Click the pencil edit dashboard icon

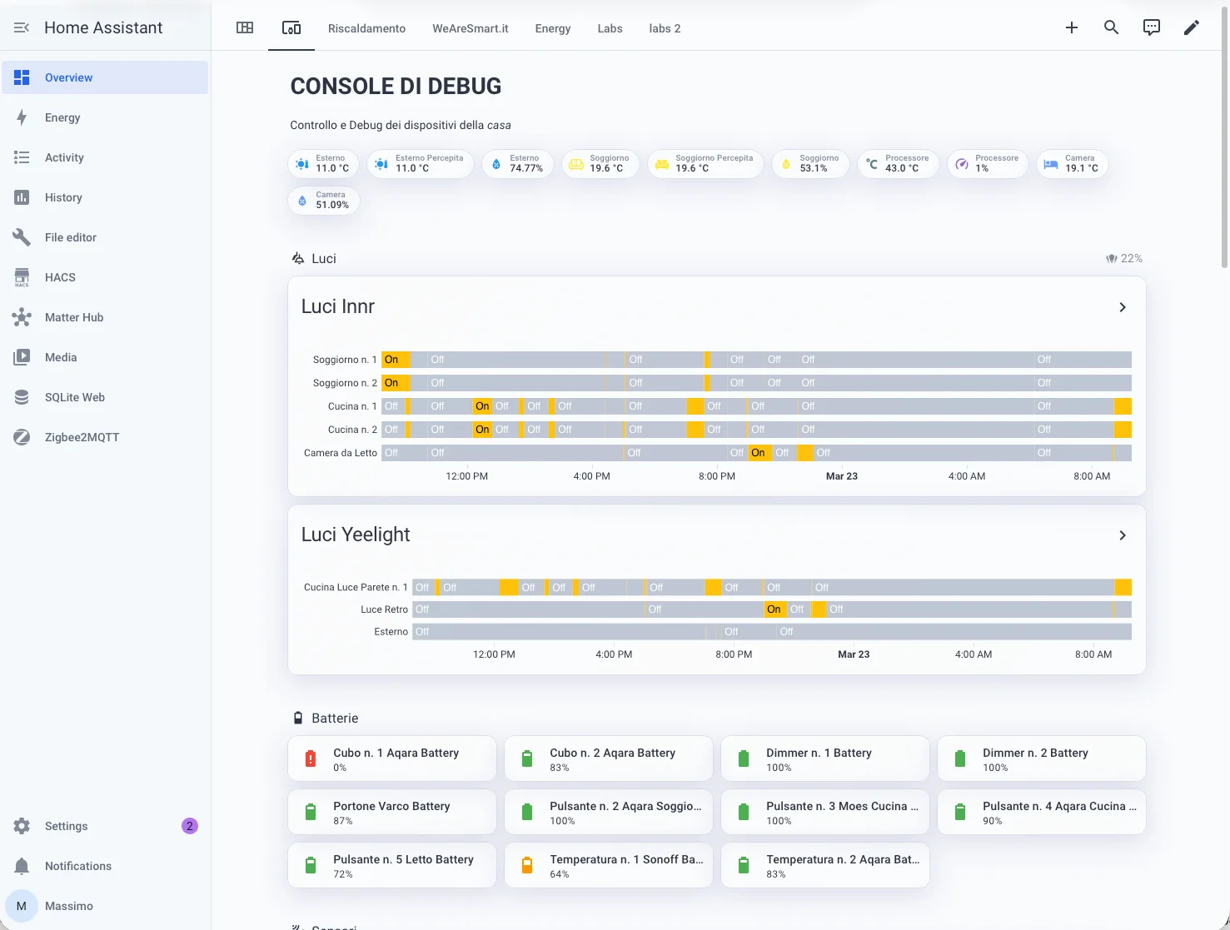coord(1191,27)
